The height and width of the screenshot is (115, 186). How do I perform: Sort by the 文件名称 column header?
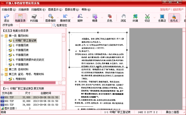(x=10, y=93)
